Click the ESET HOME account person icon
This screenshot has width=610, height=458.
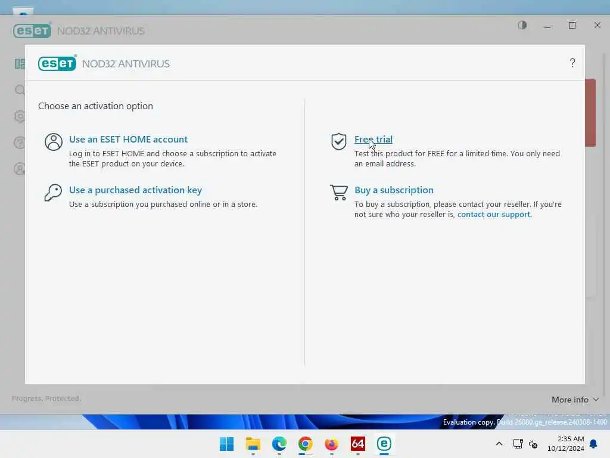[x=54, y=142]
